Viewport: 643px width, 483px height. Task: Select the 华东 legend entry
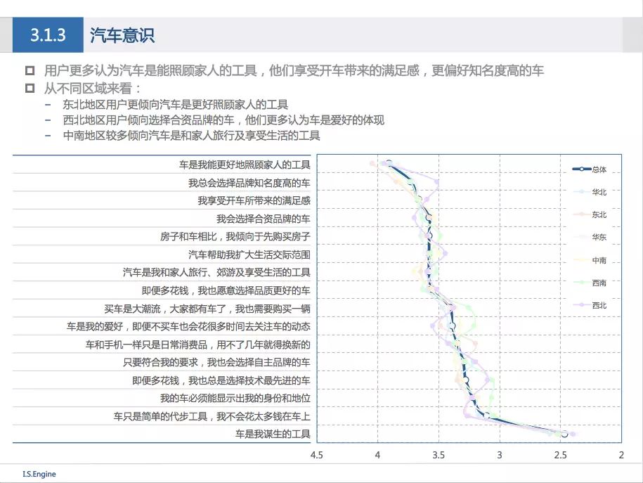point(590,237)
